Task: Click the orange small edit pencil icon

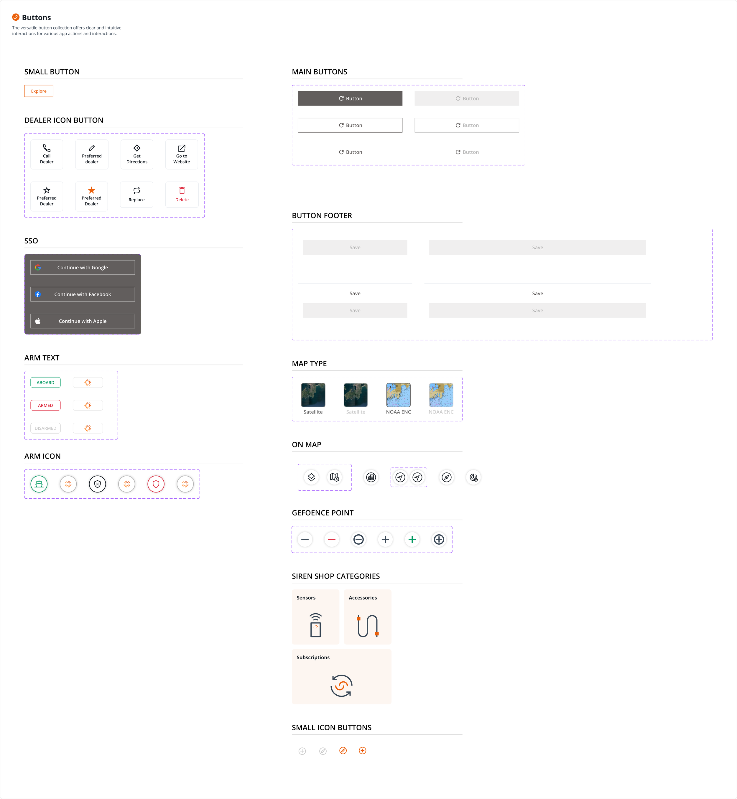Action: tap(343, 751)
